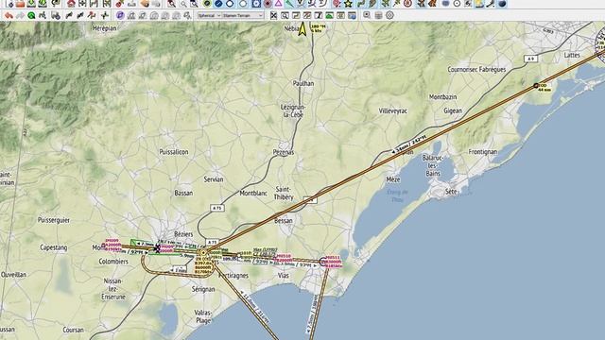Screen dimensions: 605x340
Task: Click the sun shading icon
Action: click(478, 4)
